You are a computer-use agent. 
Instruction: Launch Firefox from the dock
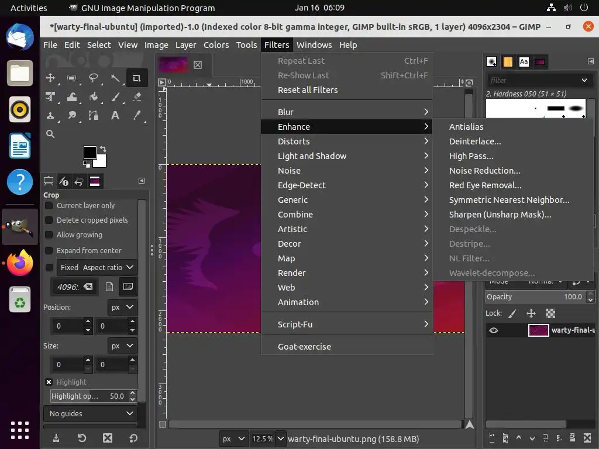[20, 263]
